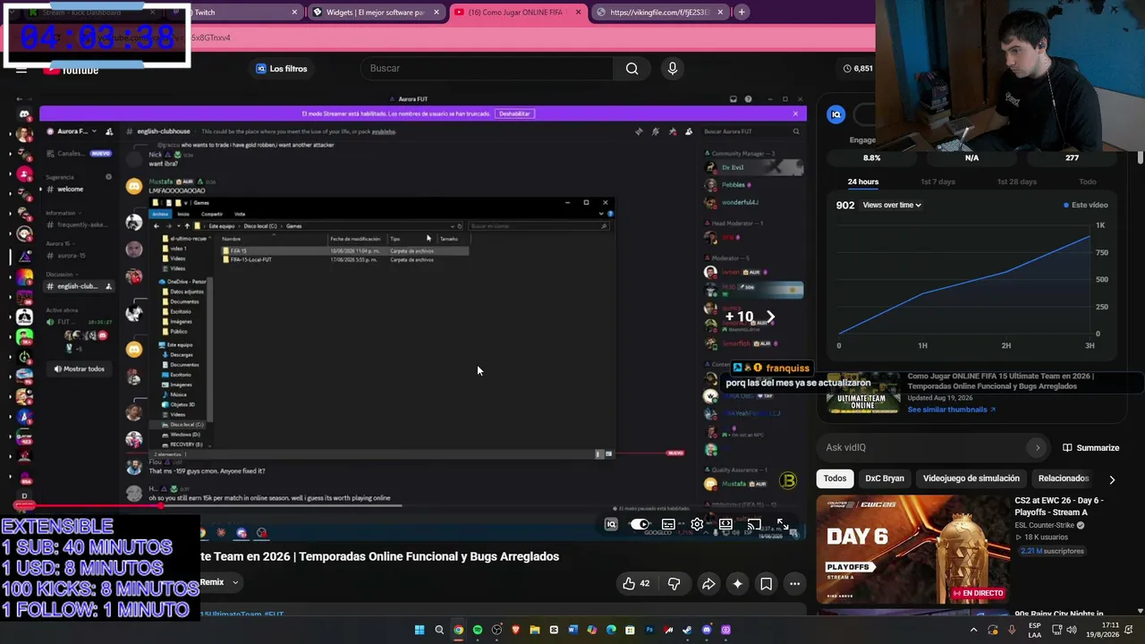1145x644 pixels.
Task: Open File Explorer from the taskbar
Action: pos(535,630)
